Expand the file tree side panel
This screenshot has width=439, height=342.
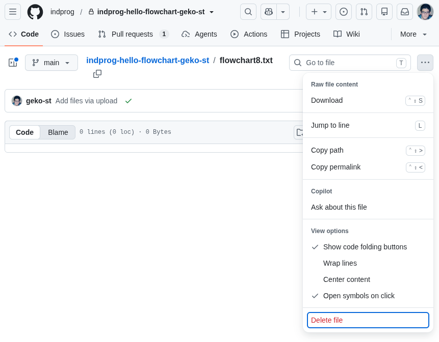point(13,63)
